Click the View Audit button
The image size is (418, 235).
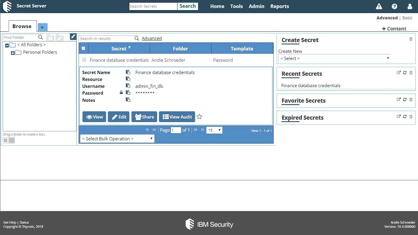(177, 117)
